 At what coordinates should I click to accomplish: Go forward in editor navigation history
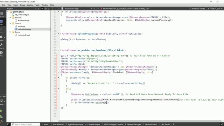pyautogui.click(x=55, y=8)
